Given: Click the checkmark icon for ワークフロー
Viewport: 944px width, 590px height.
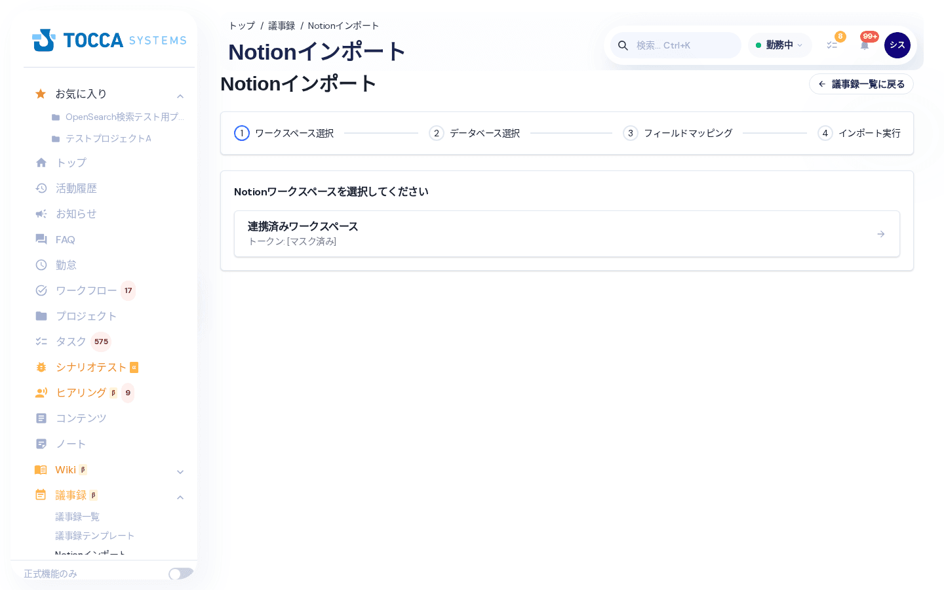Looking at the screenshot, I should pyautogui.click(x=41, y=290).
